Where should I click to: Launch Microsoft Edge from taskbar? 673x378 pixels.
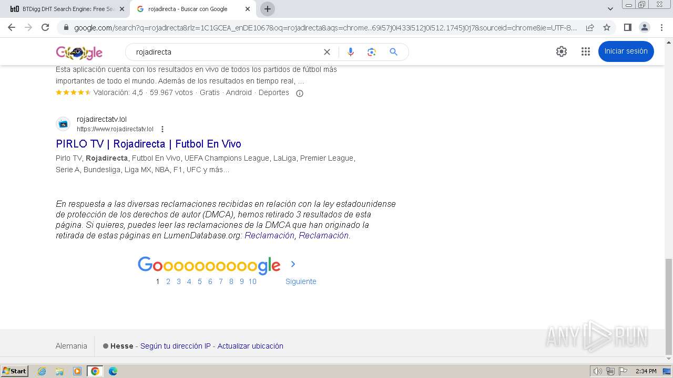coord(113,371)
